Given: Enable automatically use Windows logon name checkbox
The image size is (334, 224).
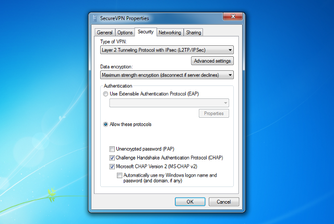Looking at the screenshot, I should pos(120,176).
